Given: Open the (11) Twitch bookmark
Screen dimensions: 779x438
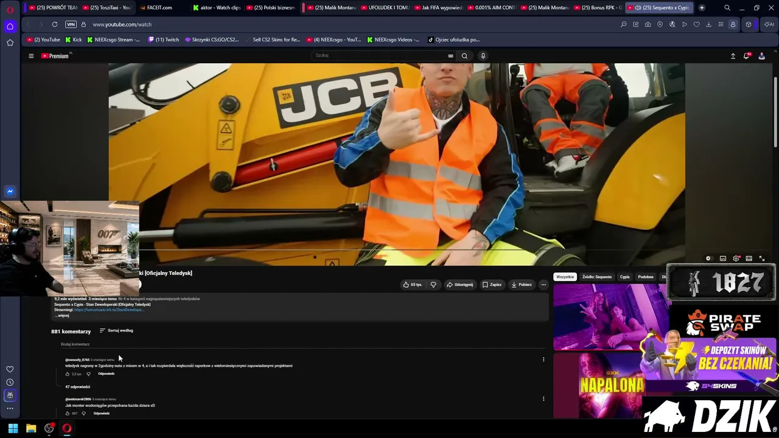Looking at the screenshot, I should [x=164, y=40].
